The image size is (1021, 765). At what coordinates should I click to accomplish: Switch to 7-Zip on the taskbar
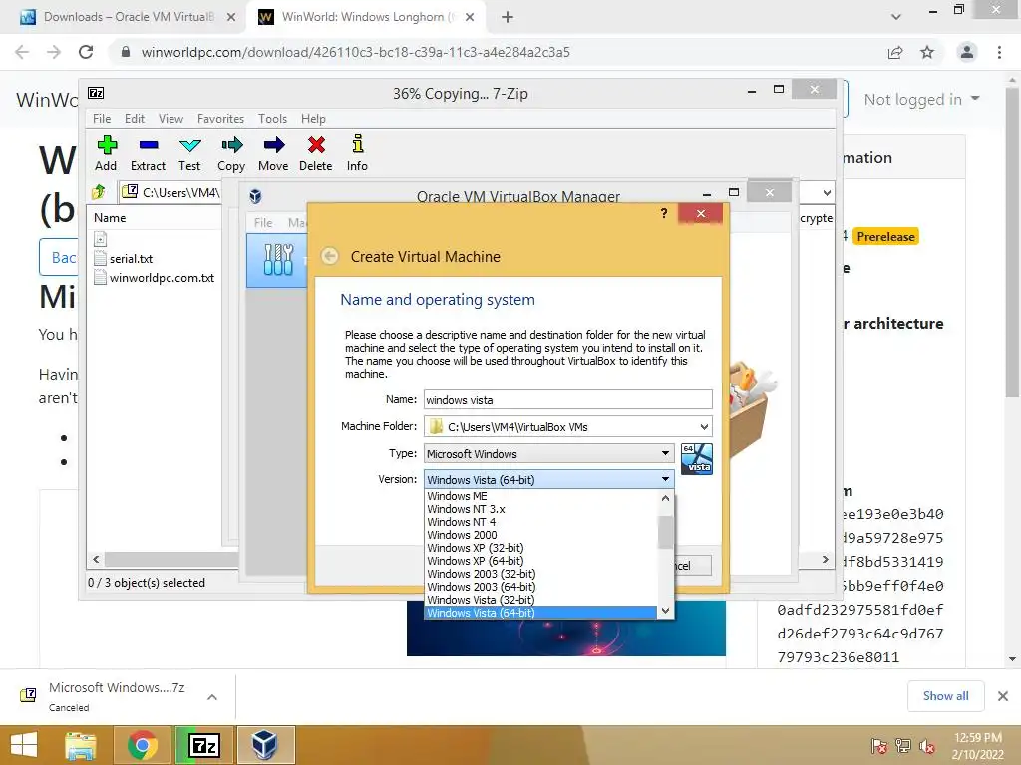(x=203, y=745)
